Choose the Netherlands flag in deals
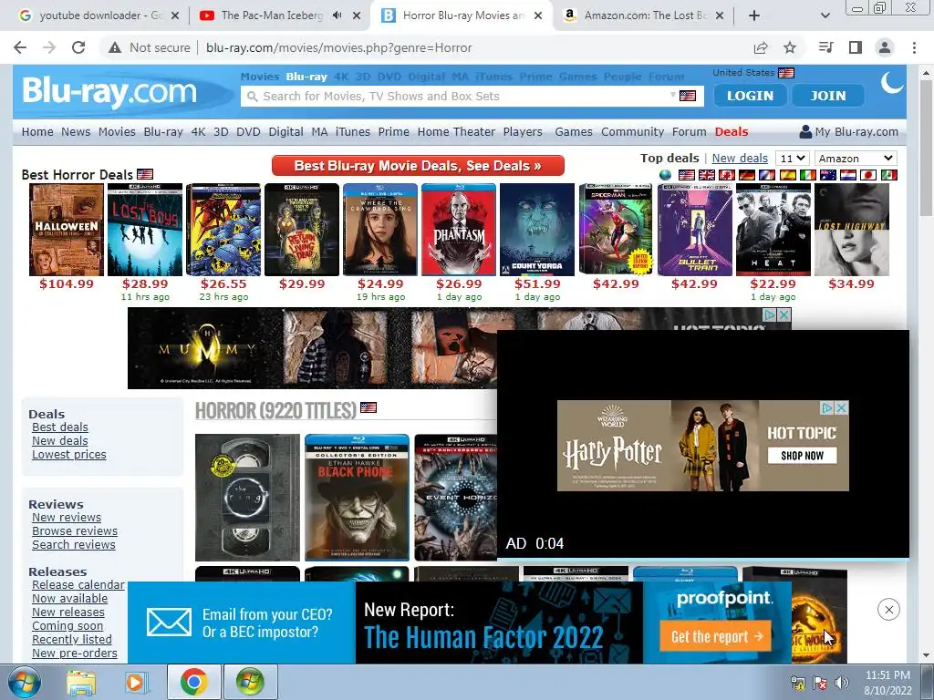The image size is (934, 700). tap(848, 175)
